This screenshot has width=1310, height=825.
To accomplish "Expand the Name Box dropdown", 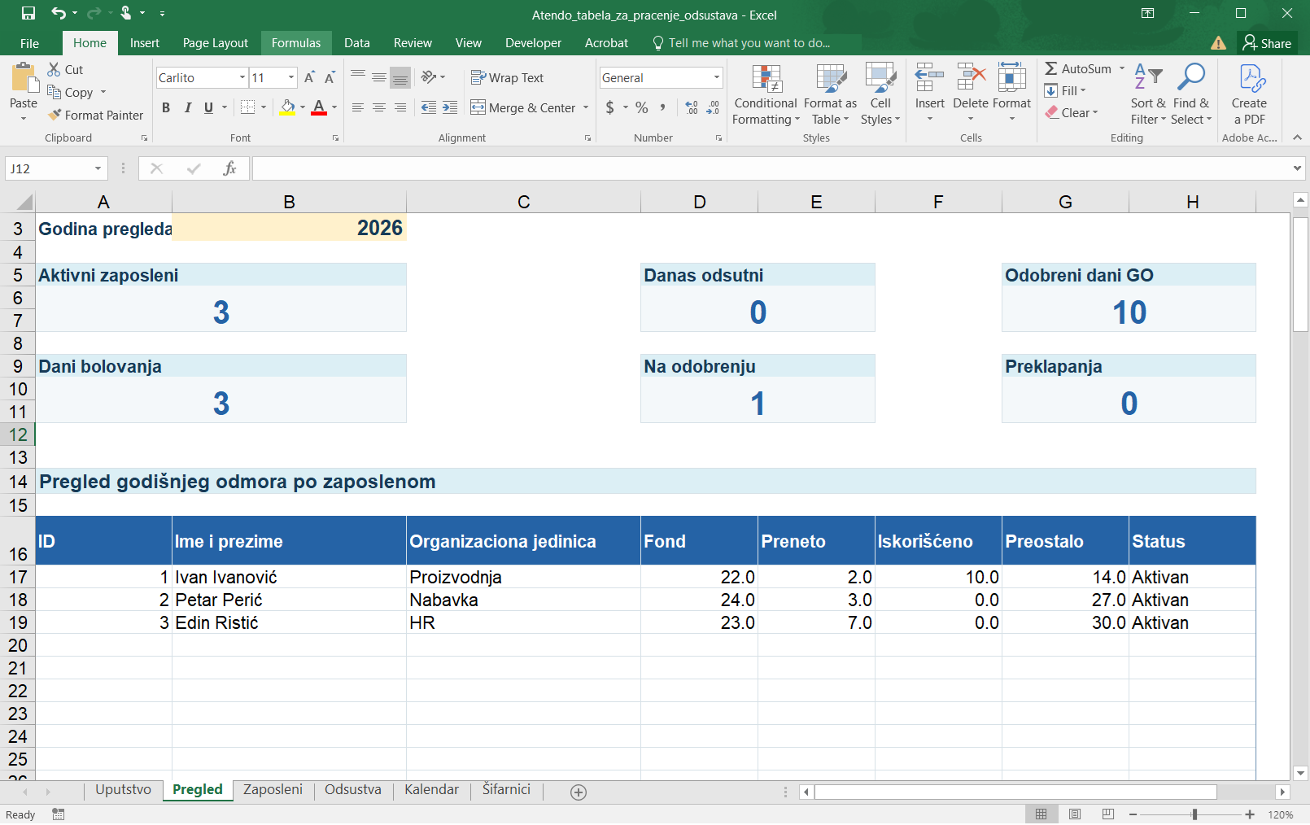I will [x=98, y=168].
